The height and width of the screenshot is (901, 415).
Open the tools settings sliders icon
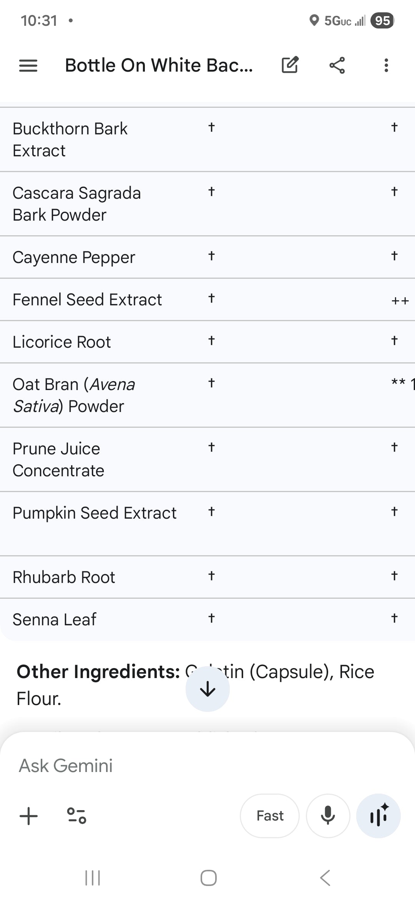click(x=77, y=816)
